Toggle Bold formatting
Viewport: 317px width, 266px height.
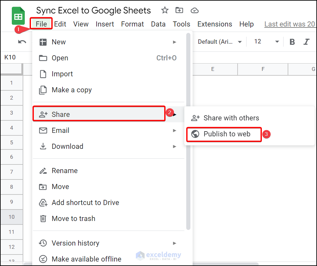(x=292, y=42)
